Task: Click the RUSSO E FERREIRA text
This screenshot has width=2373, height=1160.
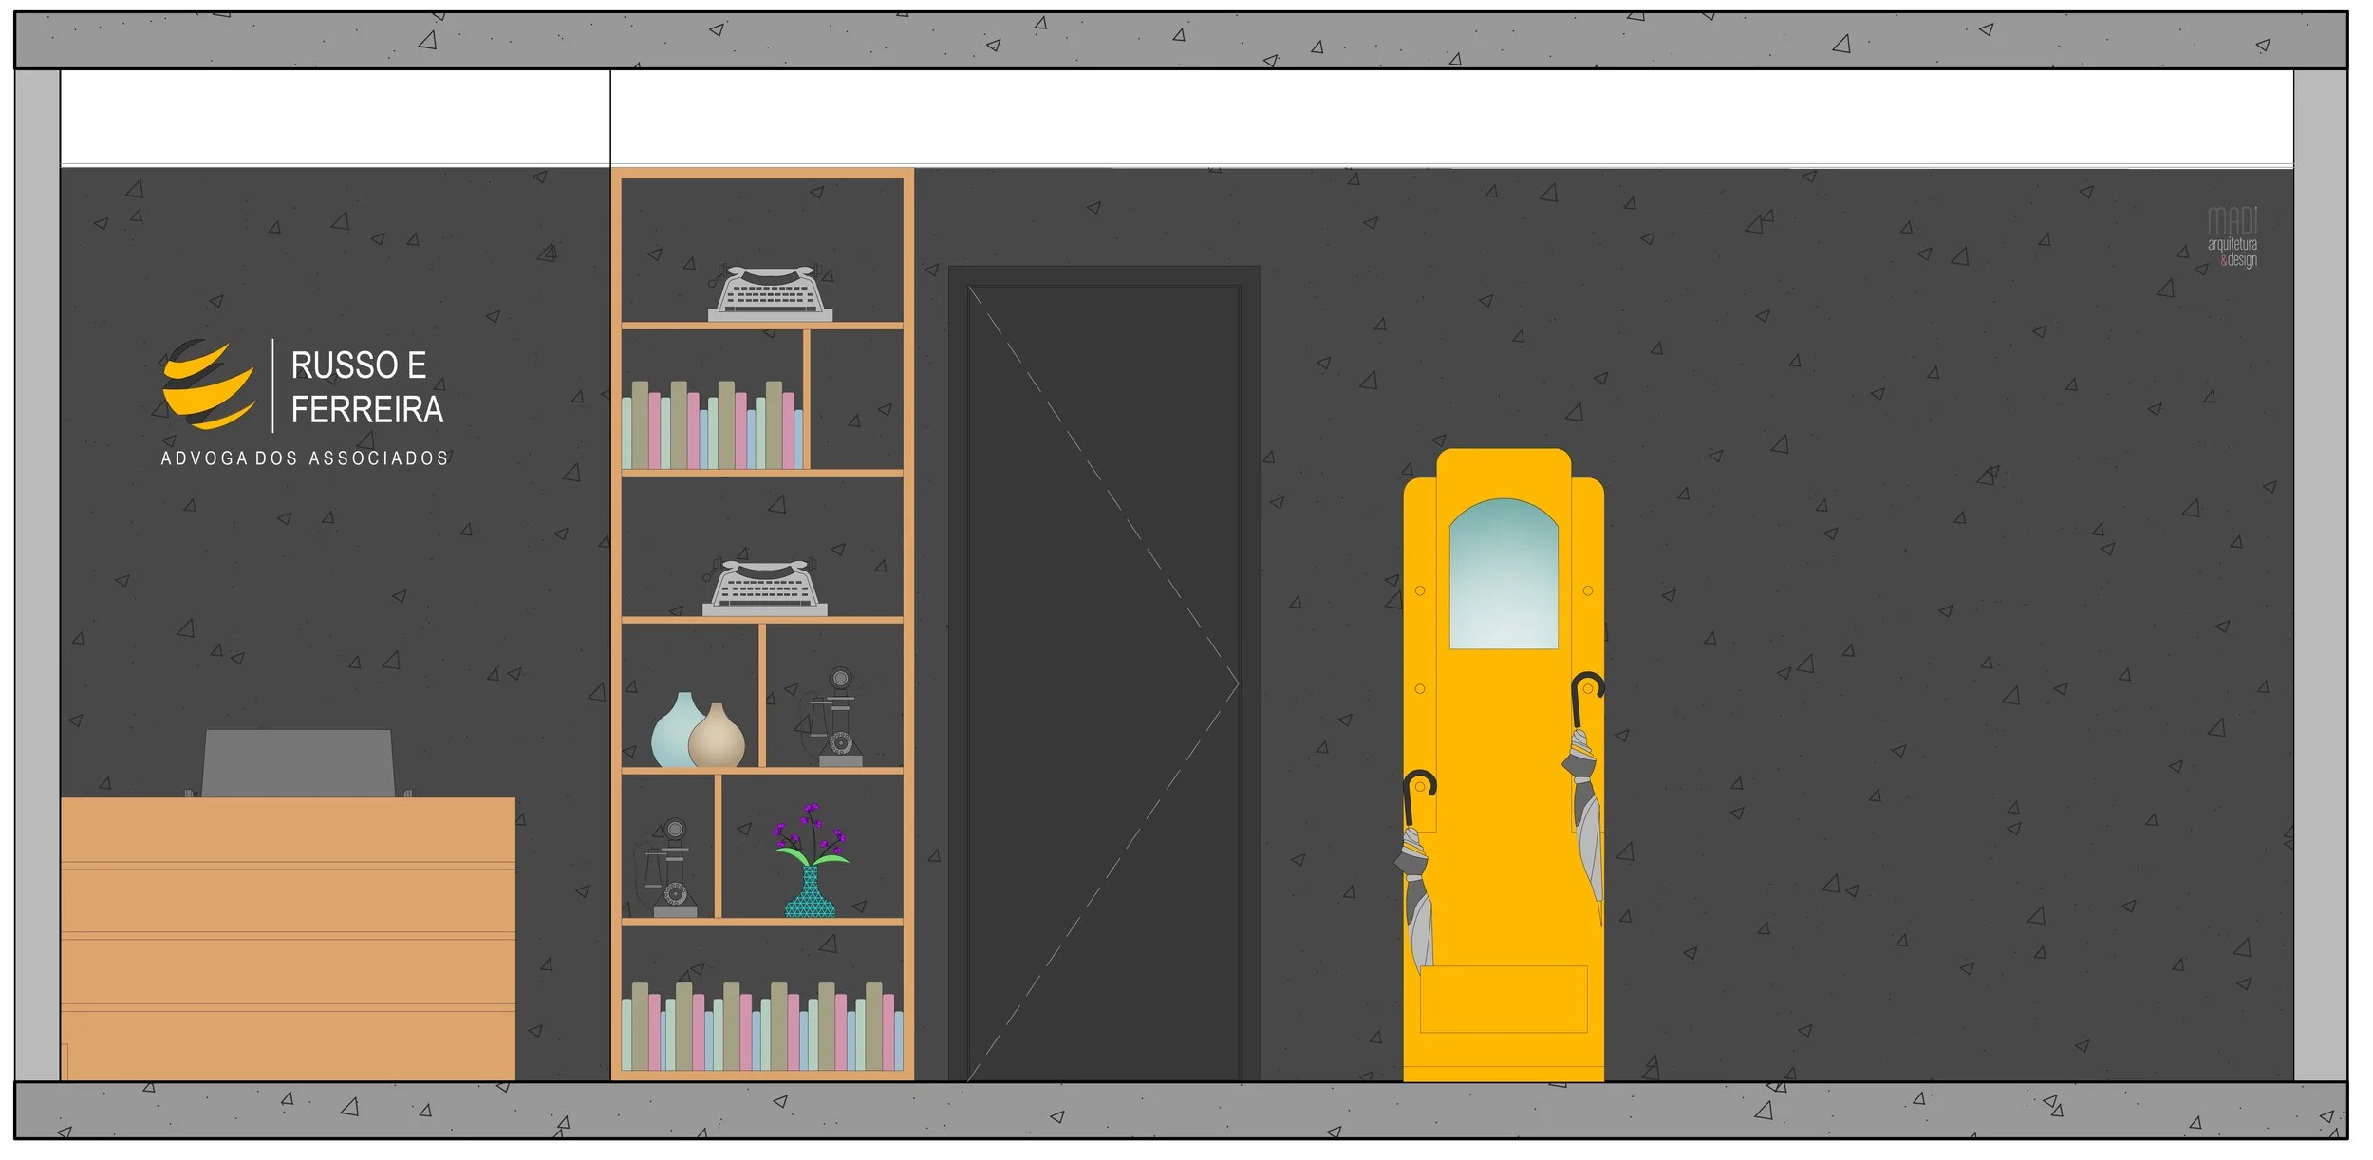Action: [x=365, y=387]
